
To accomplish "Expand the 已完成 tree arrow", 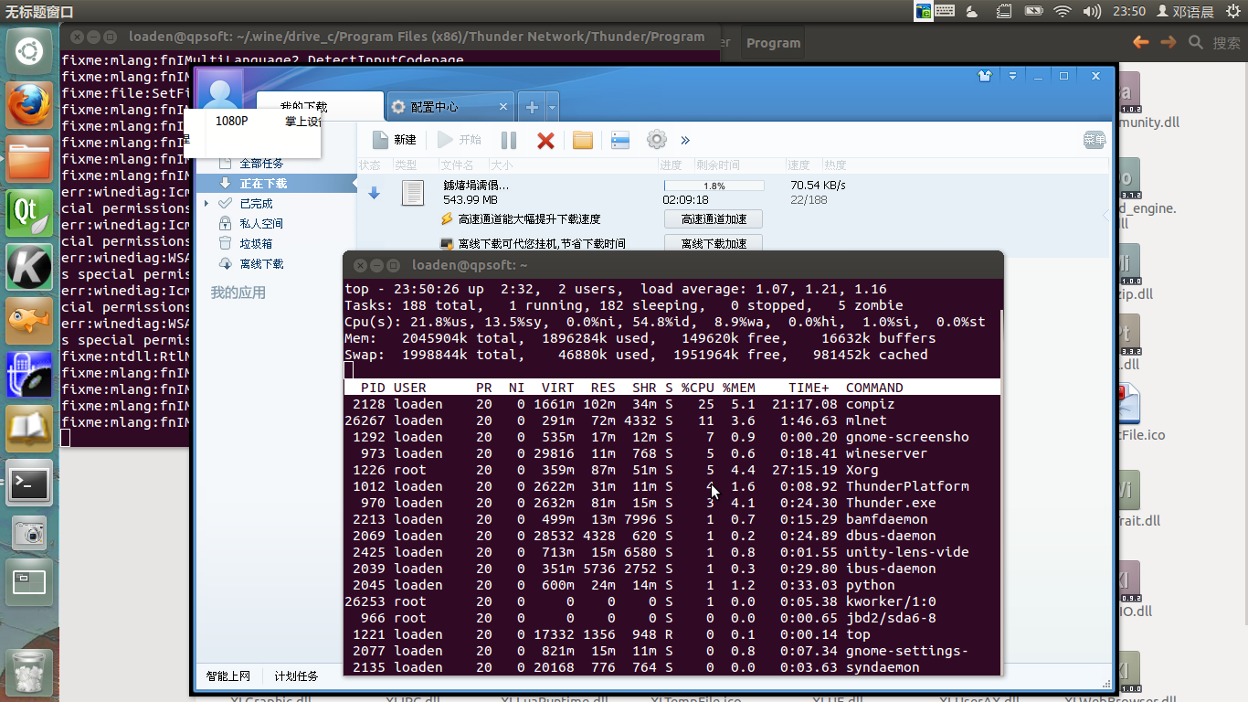I will (206, 203).
